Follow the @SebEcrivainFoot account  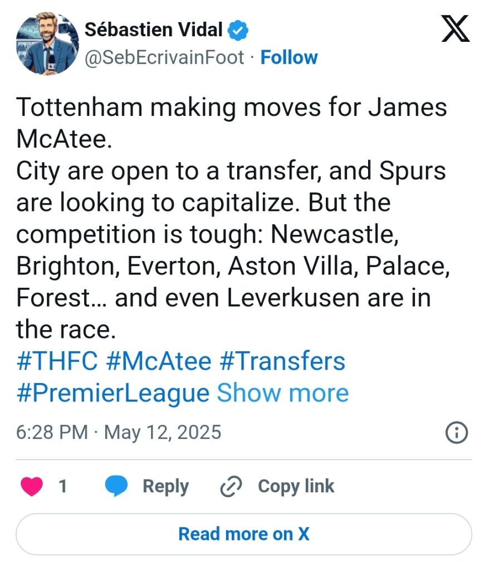pos(289,57)
